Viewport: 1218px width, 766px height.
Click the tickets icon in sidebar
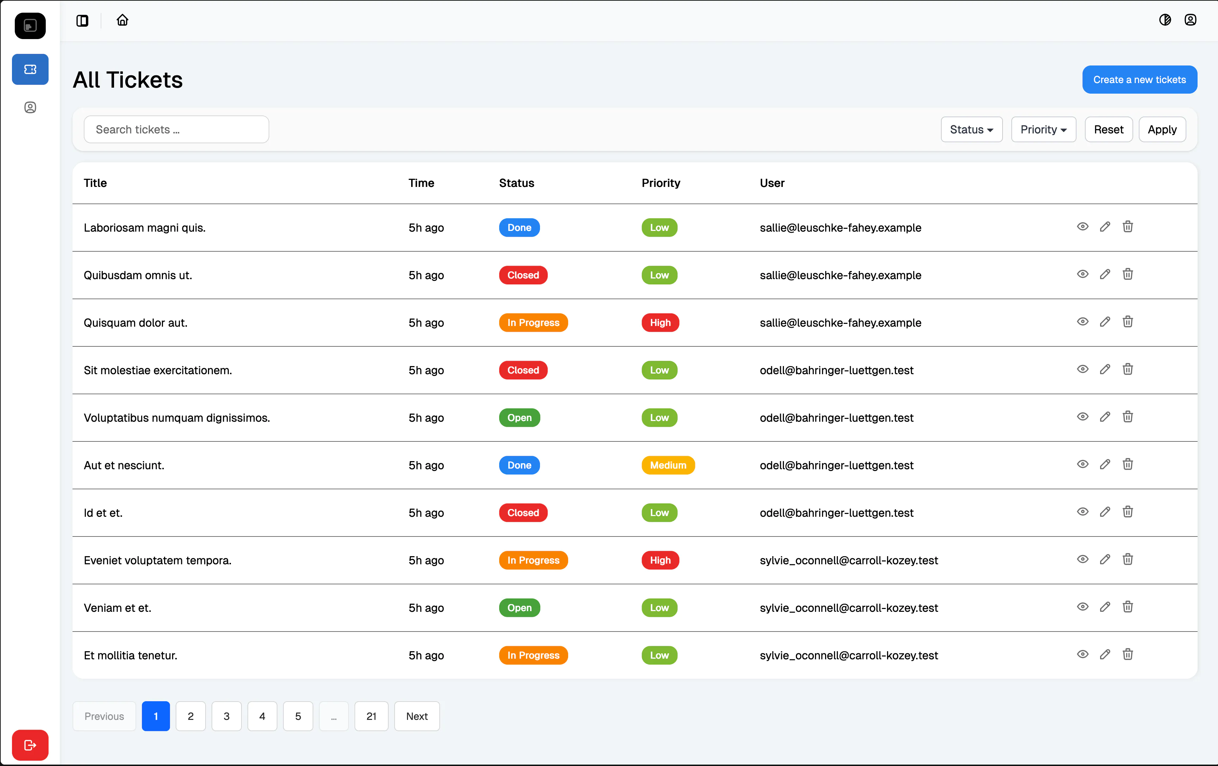(30, 69)
